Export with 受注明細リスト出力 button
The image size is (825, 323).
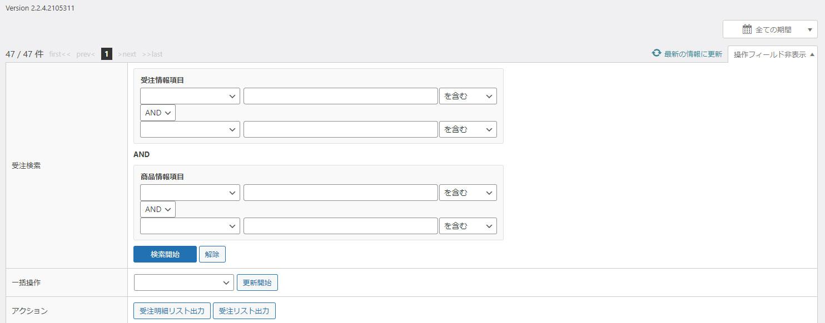(x=172, y=311)
